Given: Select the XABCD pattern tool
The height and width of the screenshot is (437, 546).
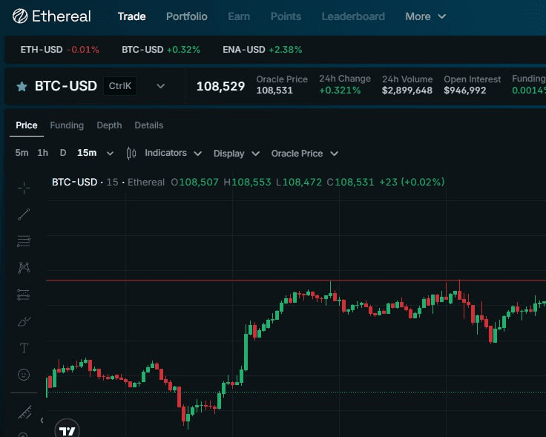Looking at the screenshot, I should (24, 268).
